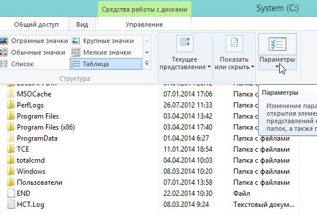
Task: Click TCE folder icon
Action: [x=10, y=149]
